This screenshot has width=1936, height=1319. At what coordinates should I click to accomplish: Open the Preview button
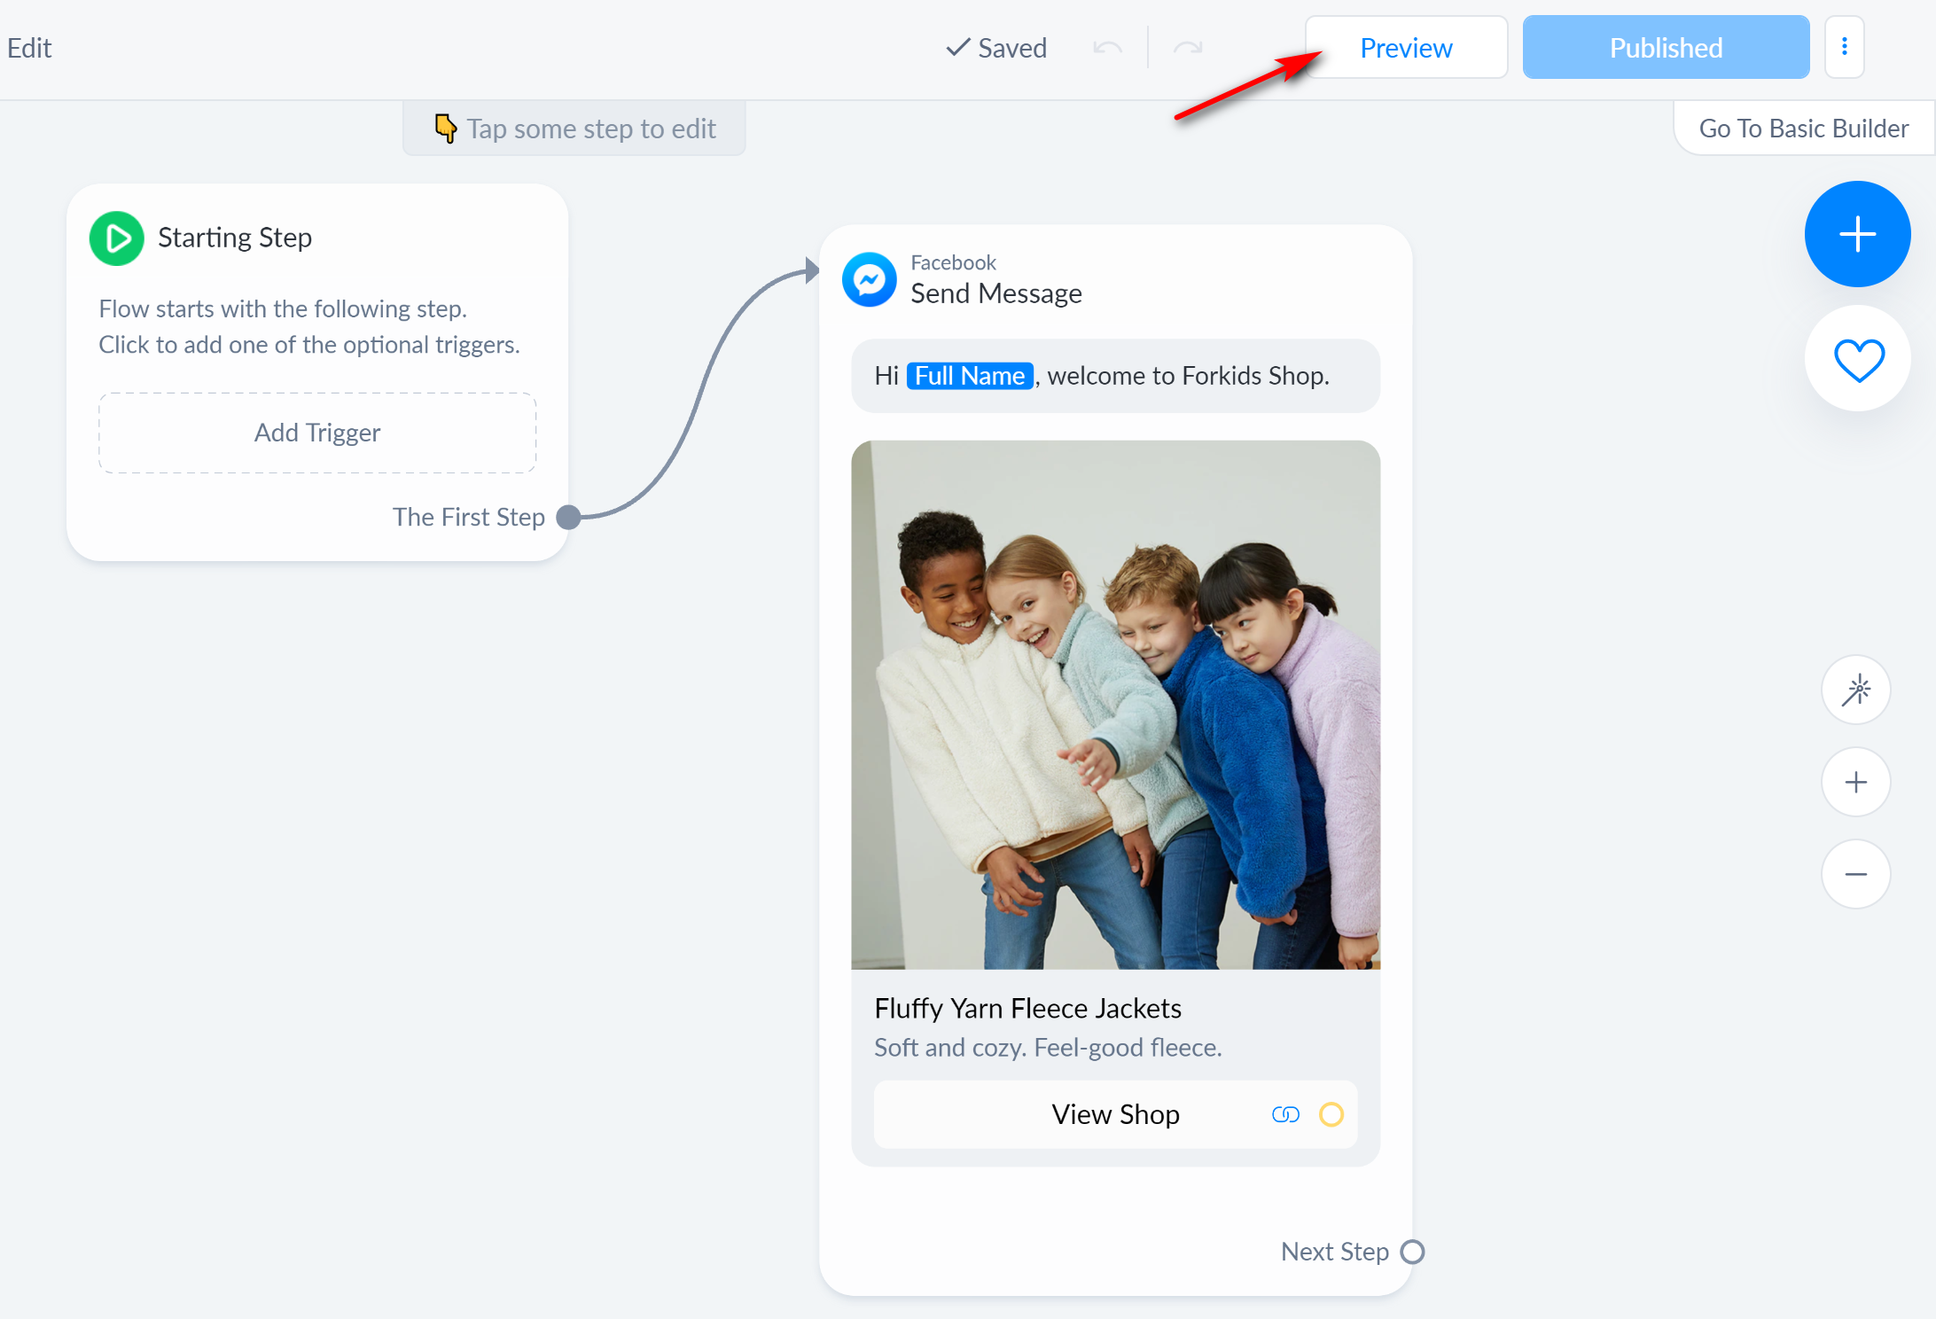(1406, 48)
